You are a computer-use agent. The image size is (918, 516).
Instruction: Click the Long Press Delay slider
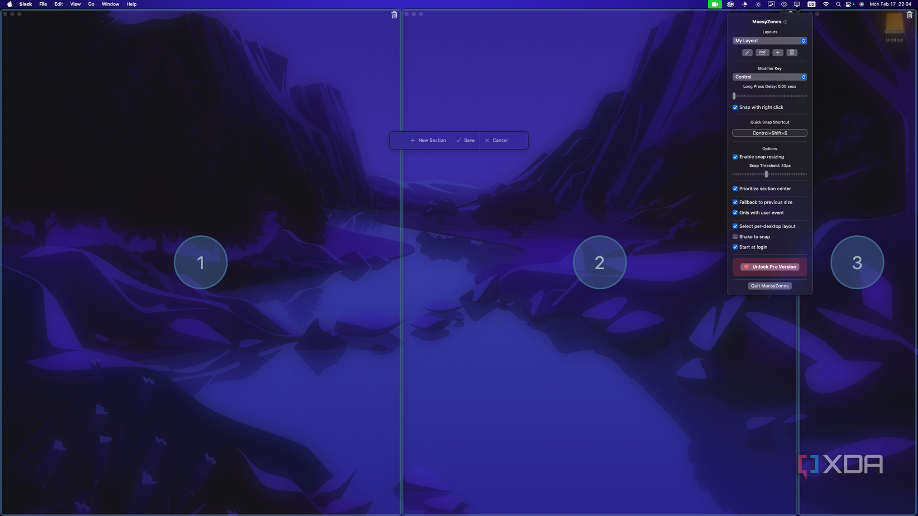pos(769,96)
